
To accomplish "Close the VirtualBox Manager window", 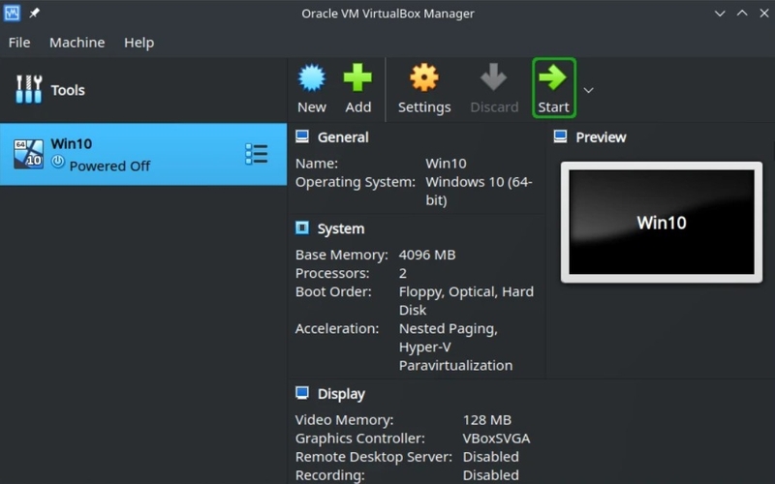I will [x=764, y=14].
